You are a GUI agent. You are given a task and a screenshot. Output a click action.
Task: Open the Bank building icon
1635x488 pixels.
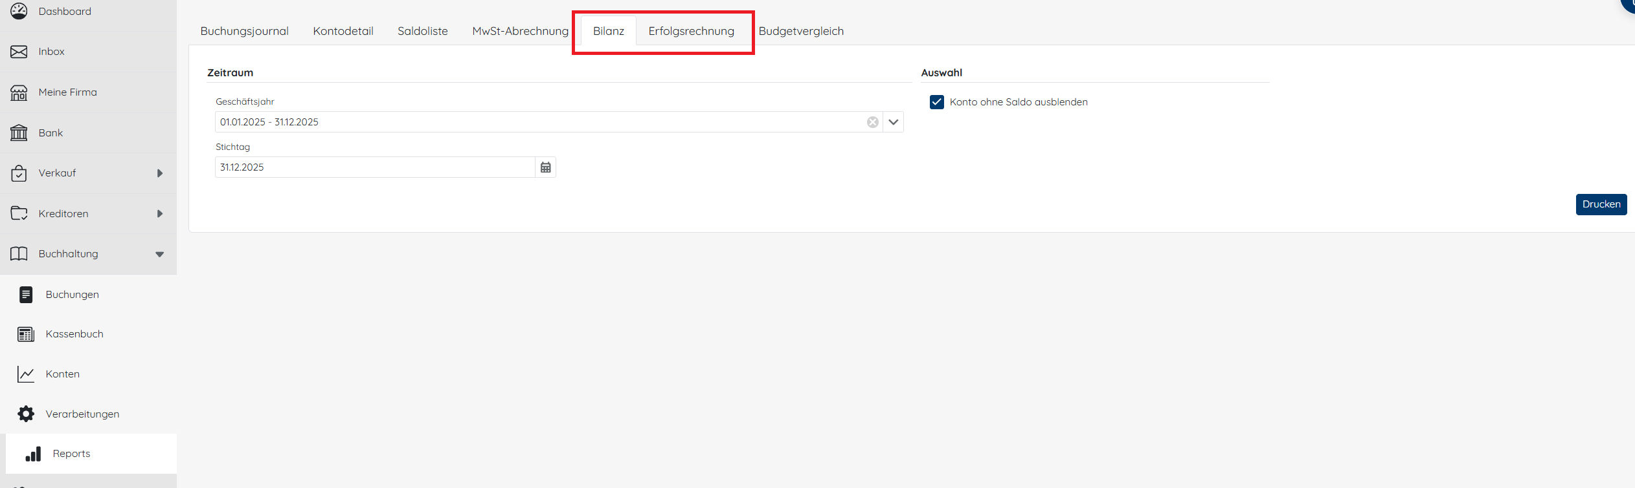(19, 133)
